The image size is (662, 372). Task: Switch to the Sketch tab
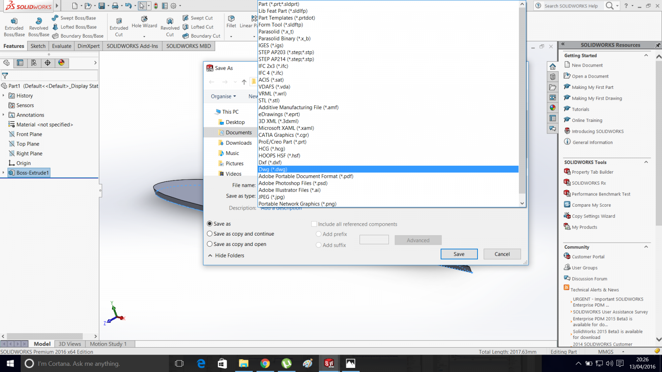(38, 46)
